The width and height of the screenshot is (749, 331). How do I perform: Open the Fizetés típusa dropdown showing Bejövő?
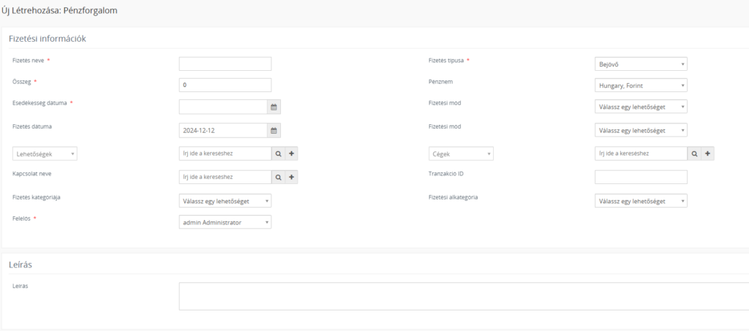641,64
